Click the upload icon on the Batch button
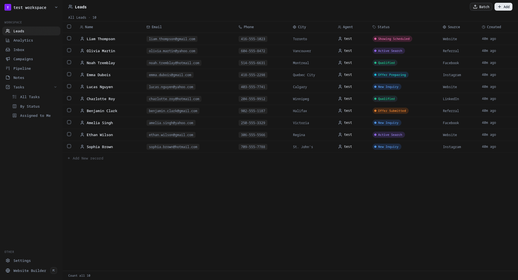518x280 pixels. click(x=475, y=7)
